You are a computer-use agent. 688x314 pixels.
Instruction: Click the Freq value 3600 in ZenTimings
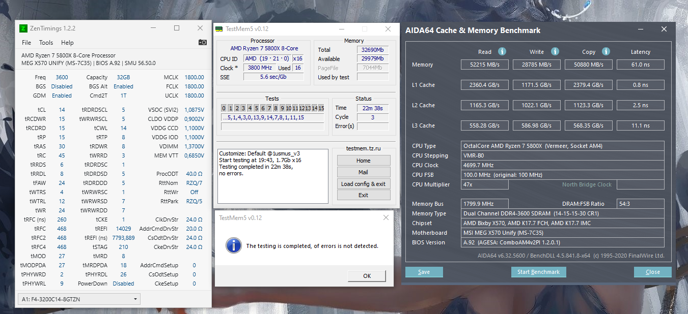click(62, 77)
